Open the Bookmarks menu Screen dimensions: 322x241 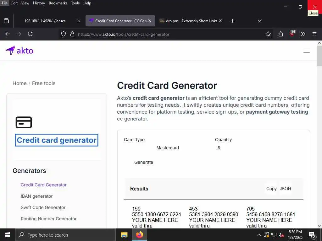click(58, 3)
